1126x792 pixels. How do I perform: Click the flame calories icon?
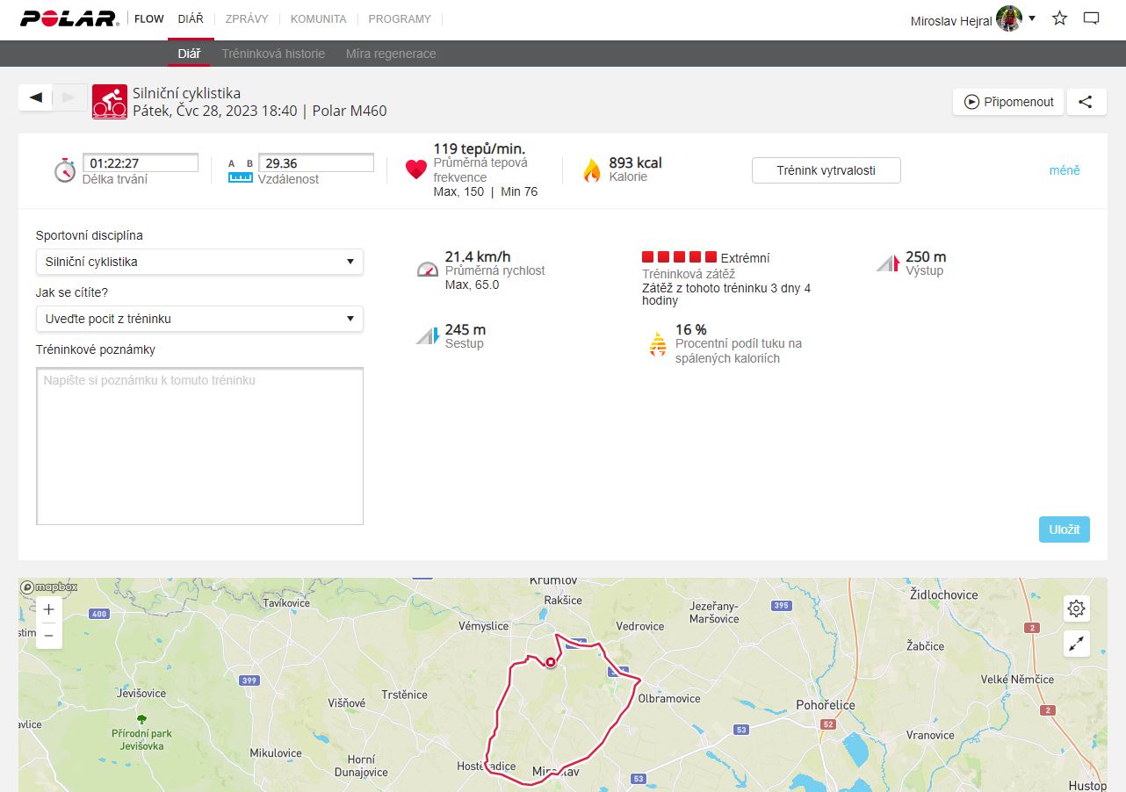[x=592, y=170]
